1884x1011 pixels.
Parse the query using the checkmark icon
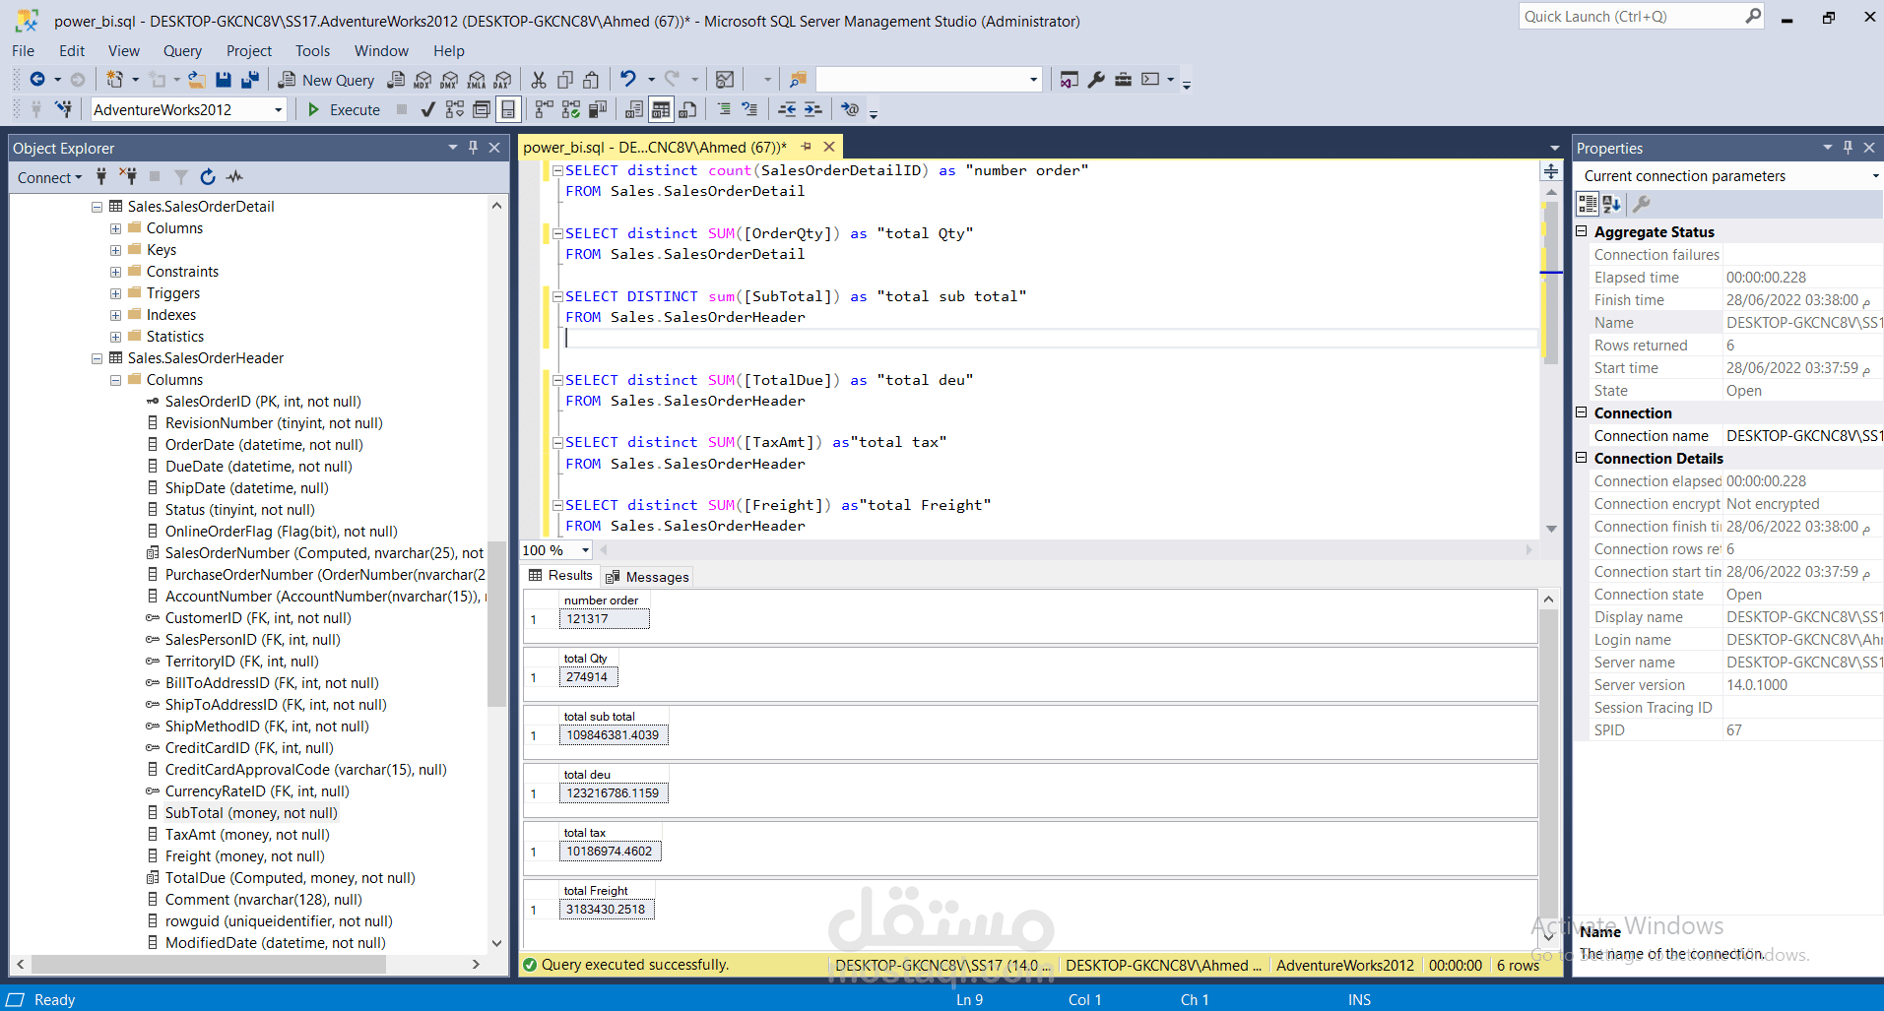[x=427, y=109]
